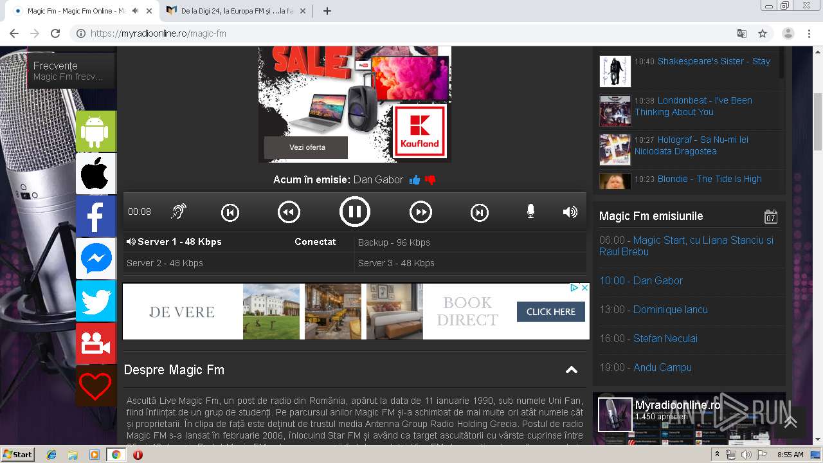Screen dimensions: 823x463
Task: Open Chrome three-dot menu
Action: pos(809,33)
